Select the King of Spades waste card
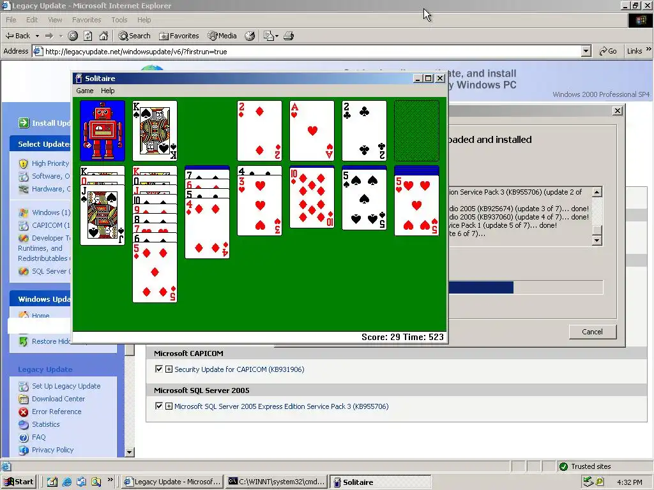This screenshot has height=490, width=654. point(155,130)
